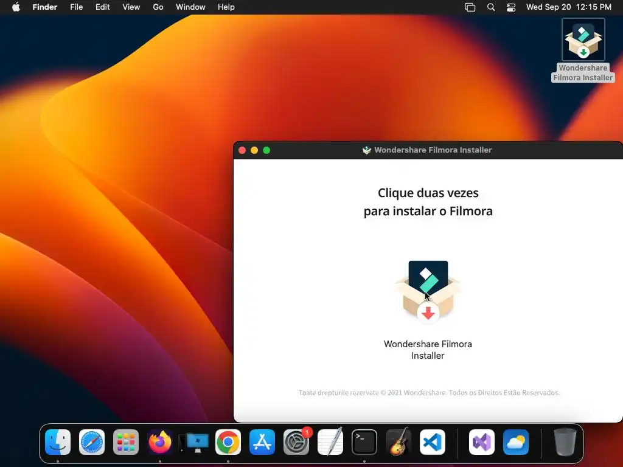Minimize the Filmora Installer window with the yellow button

[254, 150]
